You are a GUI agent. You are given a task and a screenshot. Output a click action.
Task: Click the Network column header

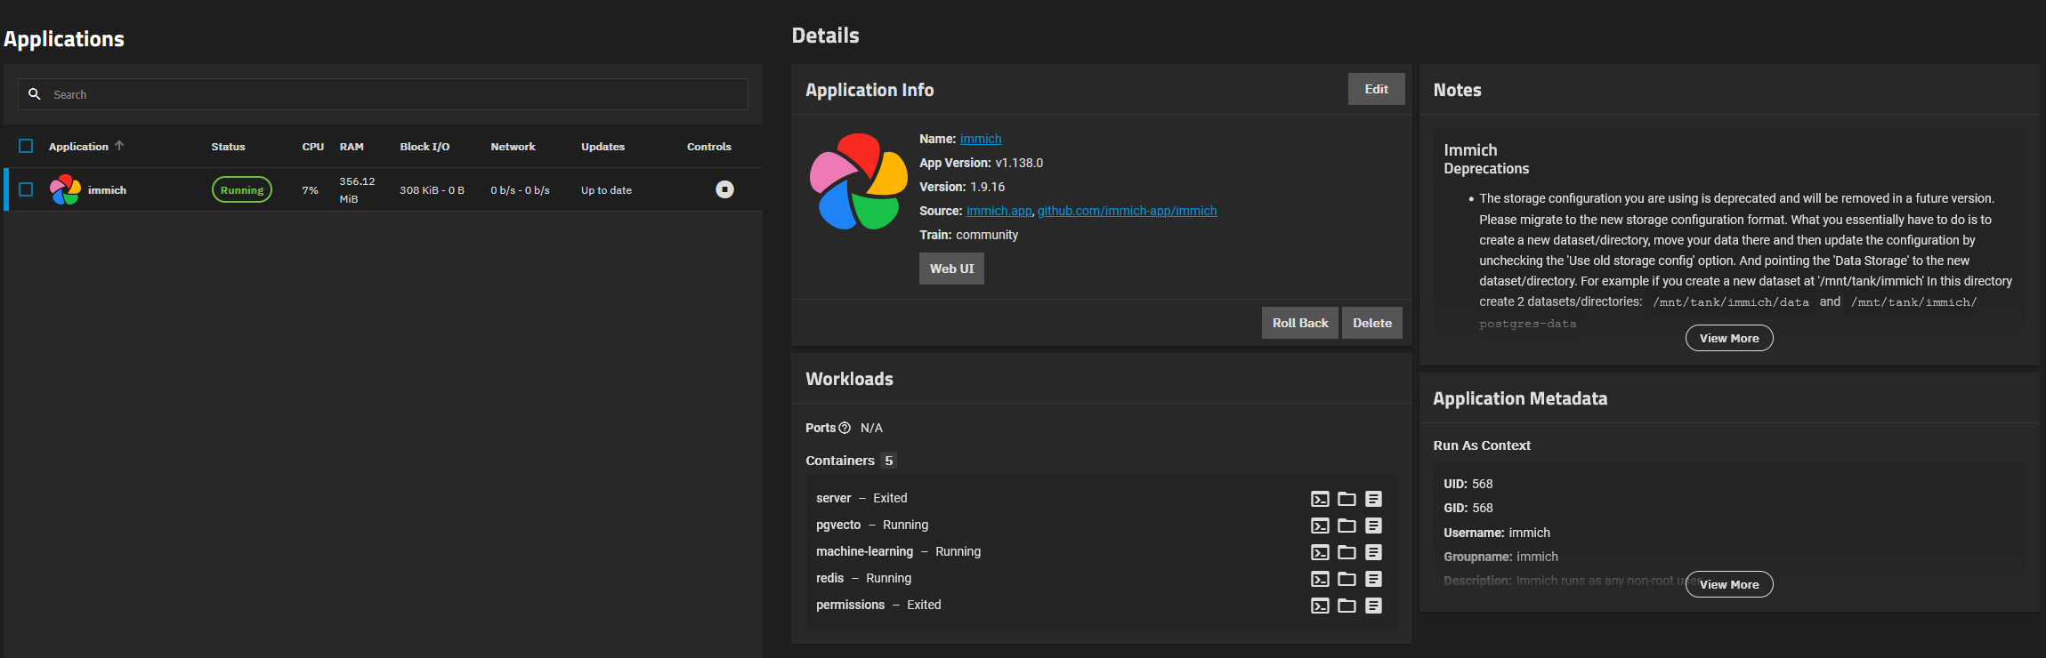click(513, 147)
